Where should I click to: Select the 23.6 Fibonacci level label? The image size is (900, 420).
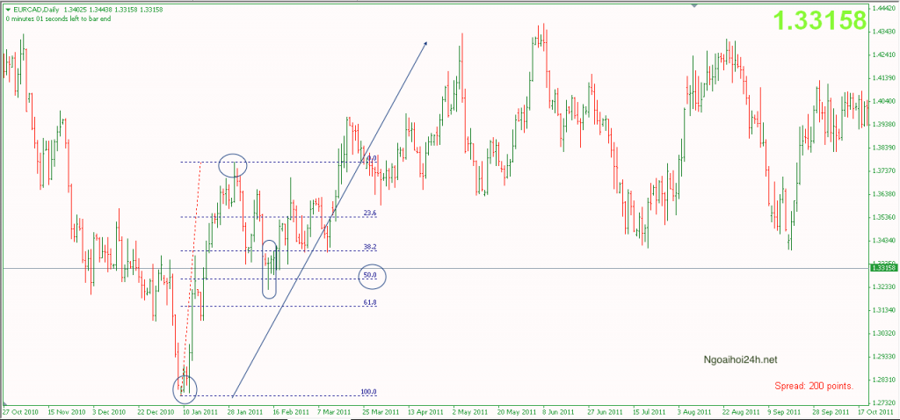[370, 214]
